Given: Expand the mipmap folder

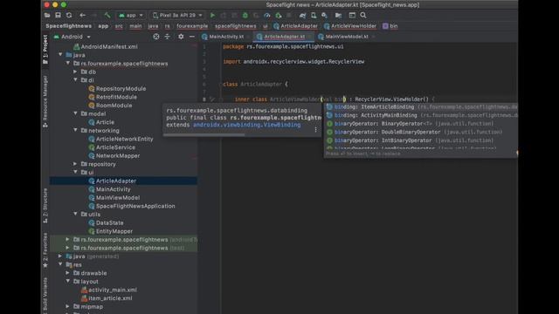Looking at the screenshot, I should tap(68, 306).
